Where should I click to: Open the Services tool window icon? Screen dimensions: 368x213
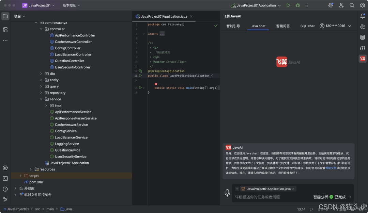tap(5, 168)
